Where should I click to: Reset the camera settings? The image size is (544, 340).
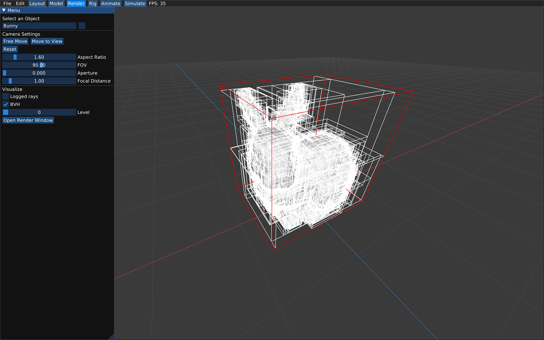pos(10,49)
